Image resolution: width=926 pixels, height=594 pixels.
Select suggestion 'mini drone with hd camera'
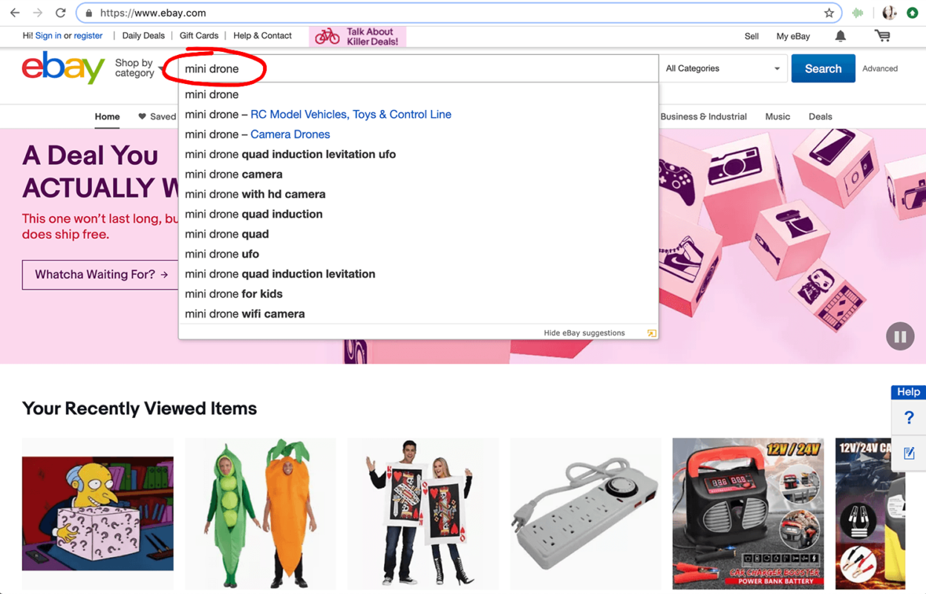click(x=255, y=194)
